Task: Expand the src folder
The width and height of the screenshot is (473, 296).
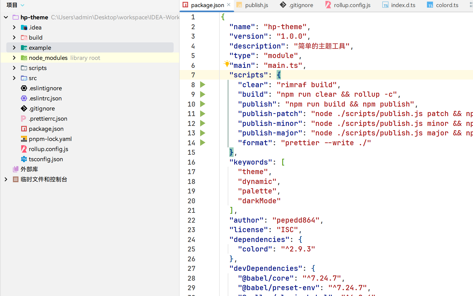Action: click(x=14, y=78)
